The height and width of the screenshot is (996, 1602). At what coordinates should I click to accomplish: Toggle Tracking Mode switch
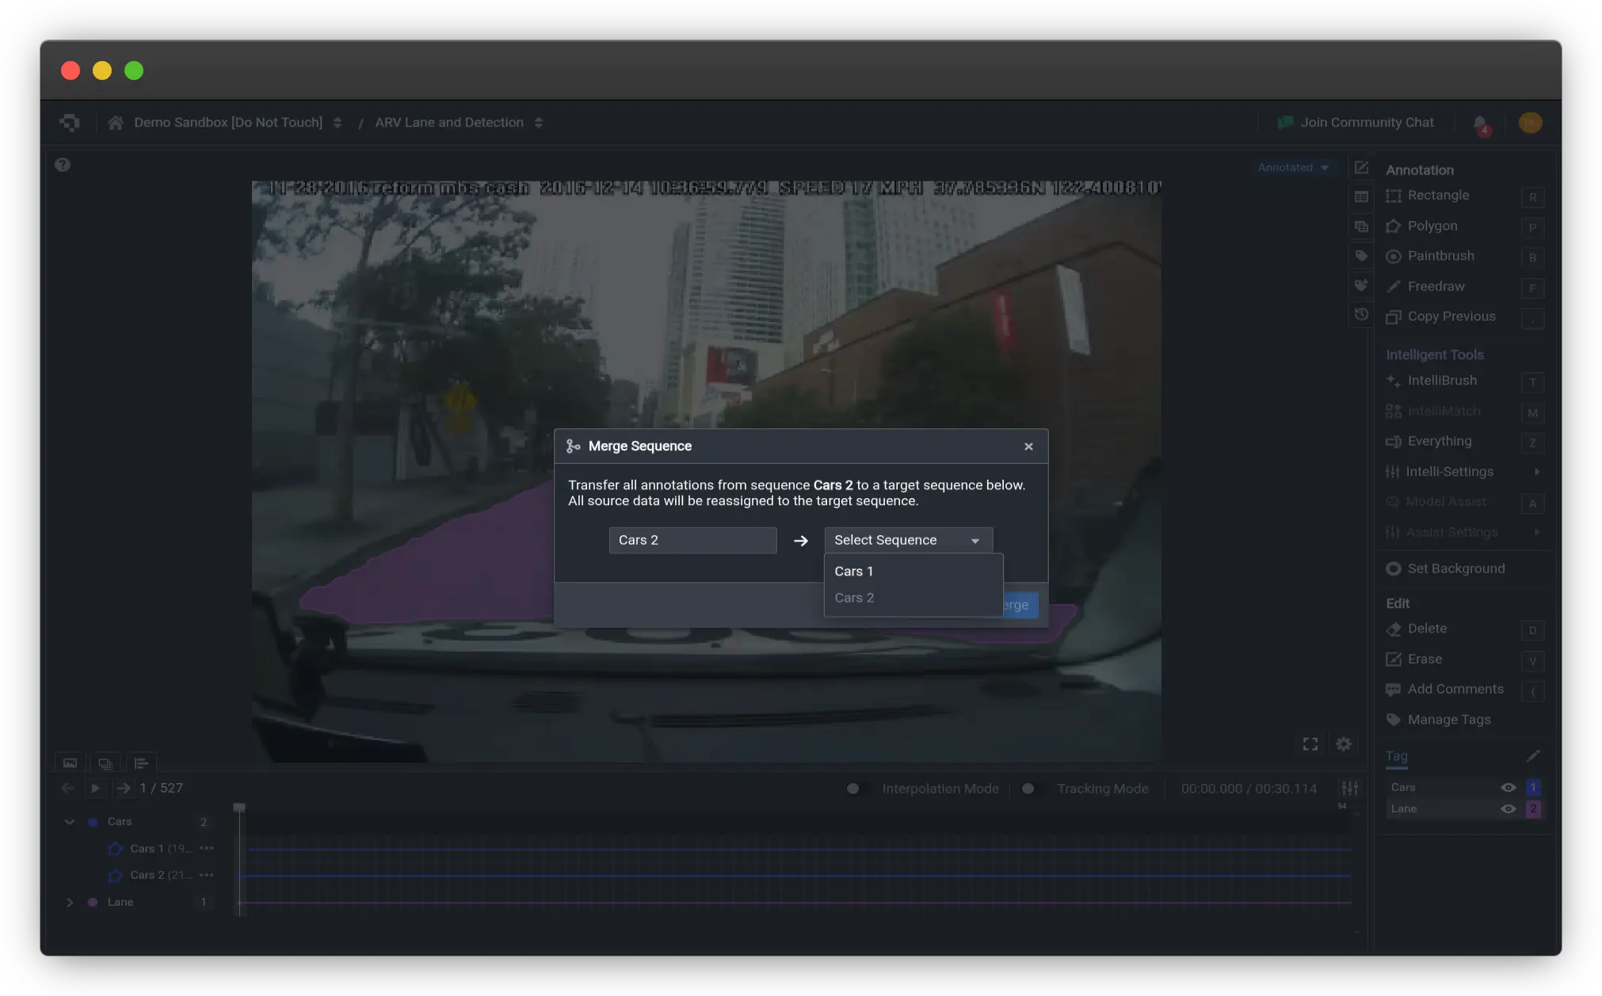pos(1031,789)
